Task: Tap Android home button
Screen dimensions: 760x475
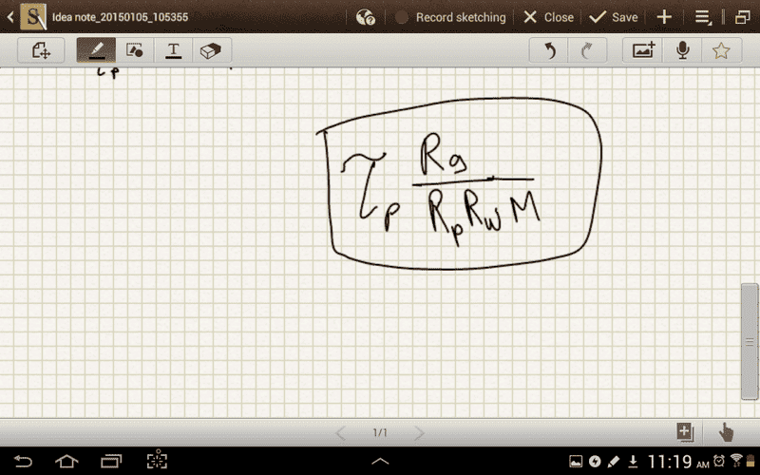Action: coord(66,461)
